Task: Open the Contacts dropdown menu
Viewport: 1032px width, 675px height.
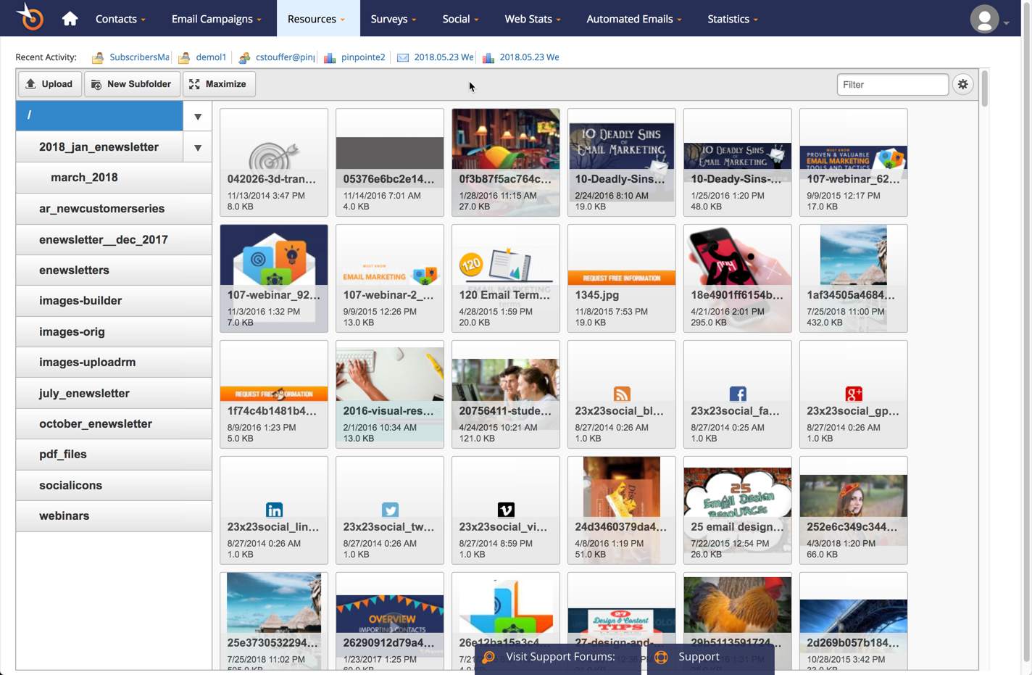Action: tap(120, 19)
